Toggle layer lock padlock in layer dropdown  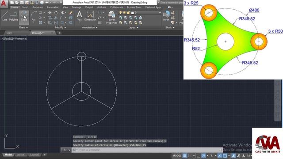[128, 13]
